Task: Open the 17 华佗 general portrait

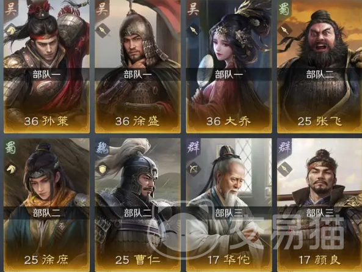Action: (229, 205)
